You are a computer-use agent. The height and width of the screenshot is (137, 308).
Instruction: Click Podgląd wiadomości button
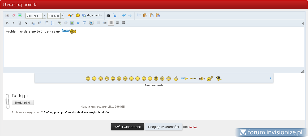click(164, 127)
